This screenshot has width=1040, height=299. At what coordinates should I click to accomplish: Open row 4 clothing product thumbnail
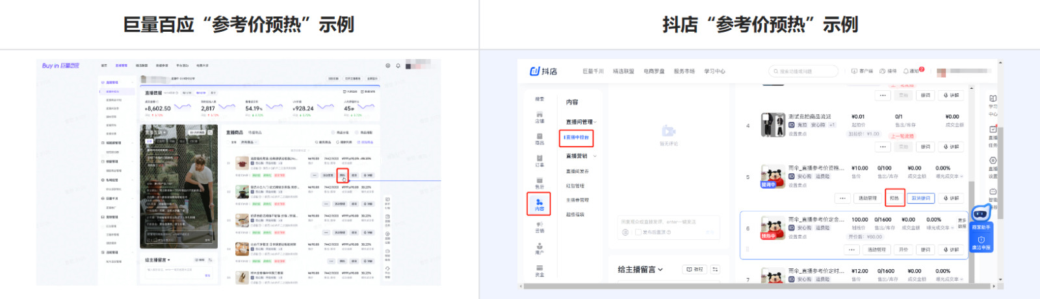tap(773, 125)
